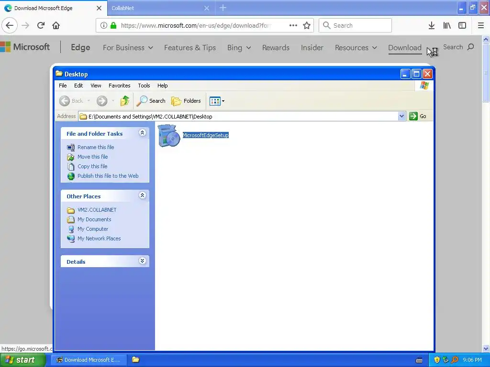The image size is (490, 367).
Task: Open the Explorer View menu
Action: pyautogui.click(x=96, y=86)
